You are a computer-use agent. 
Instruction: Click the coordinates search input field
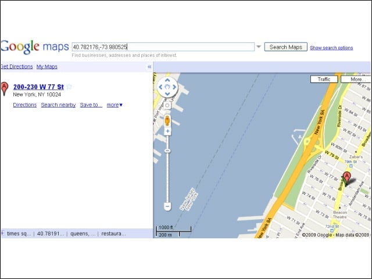[x=163, y=46]
